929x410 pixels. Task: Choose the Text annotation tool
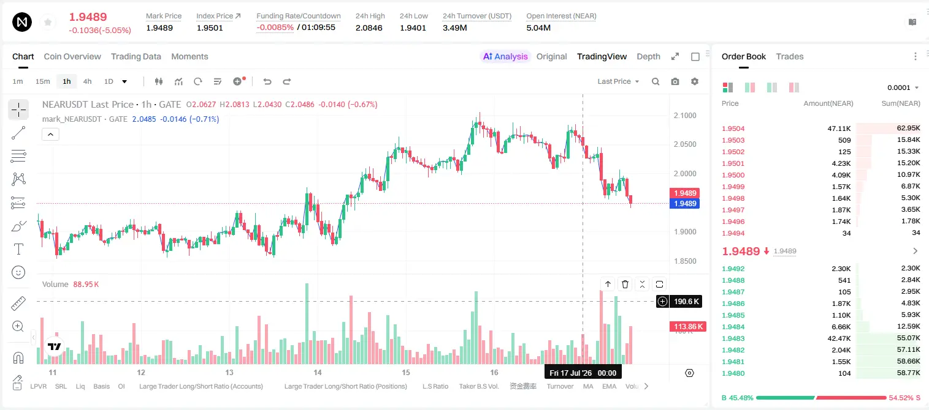[x=18, y=249]
